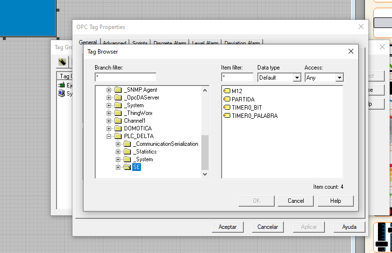
Task: Select the PARTIDA tag item
Action: (x=243, y=99)
